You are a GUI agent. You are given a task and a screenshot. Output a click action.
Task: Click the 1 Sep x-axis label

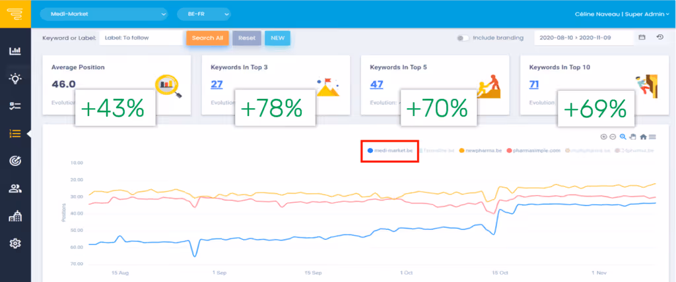tap(219, 273)
